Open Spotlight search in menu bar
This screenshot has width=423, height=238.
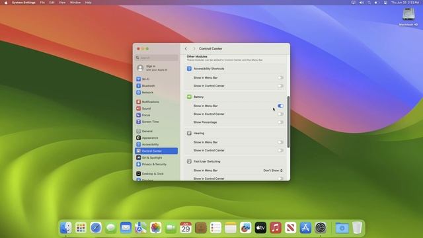click(x=369, y=3)
